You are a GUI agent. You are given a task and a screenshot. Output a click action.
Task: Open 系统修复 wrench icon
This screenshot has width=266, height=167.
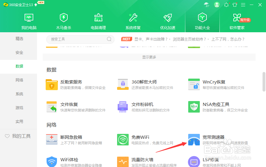click(133, 18)
